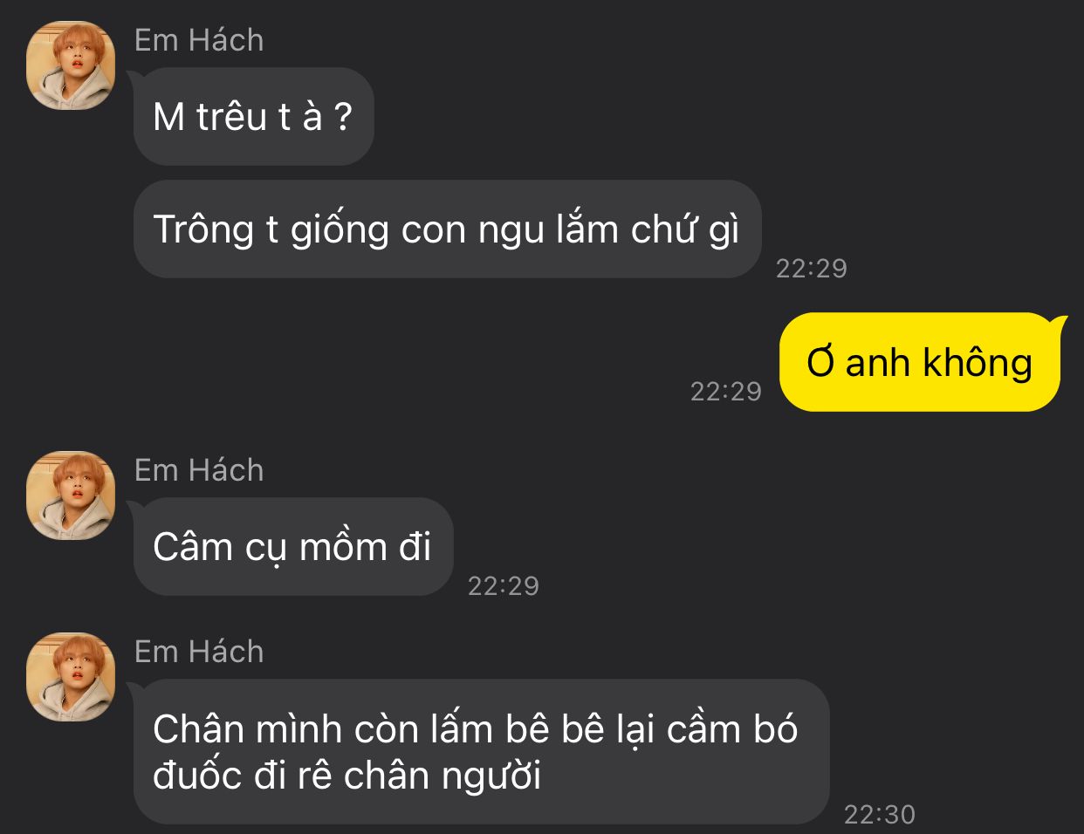This screenshot has height=834, width=1084.
Task: Select the "Câm cụ mồm đi" message bubble
Action: [x=293, y=547]
